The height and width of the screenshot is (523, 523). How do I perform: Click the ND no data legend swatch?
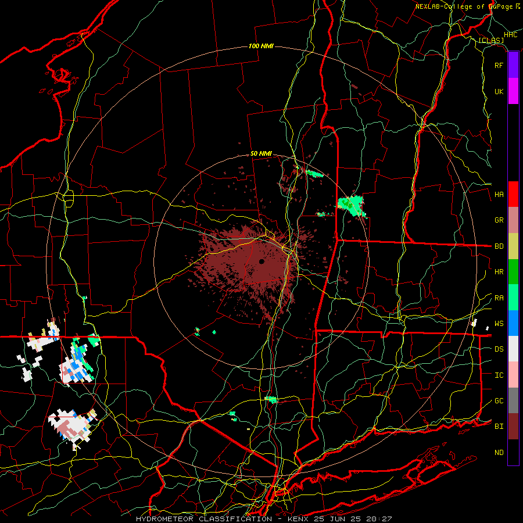pyautogui.click(x=513, y=452)
